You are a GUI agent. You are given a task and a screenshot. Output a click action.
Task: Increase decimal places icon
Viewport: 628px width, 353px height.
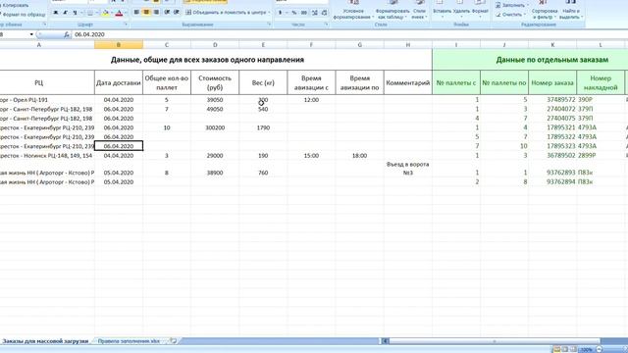point(315,13)
